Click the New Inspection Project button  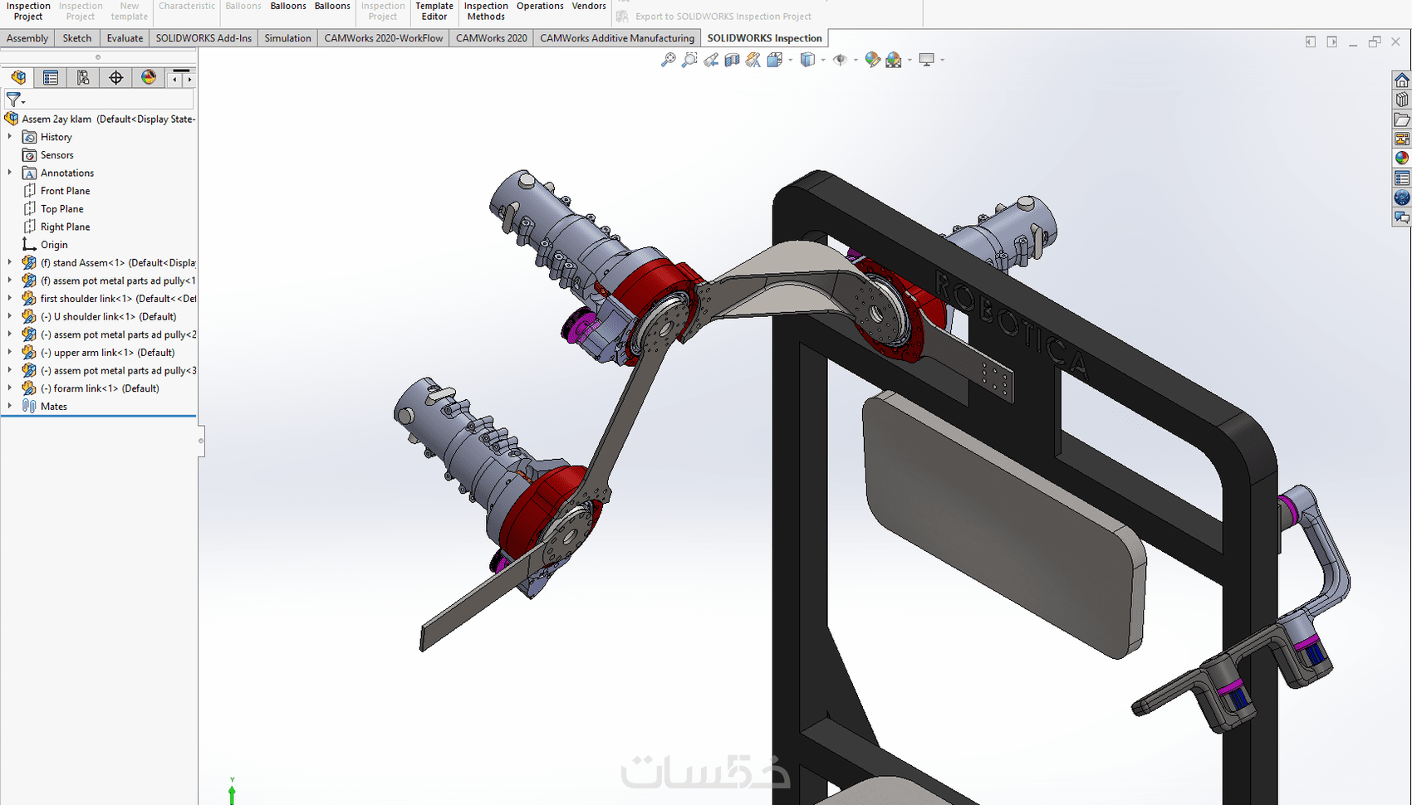coord(28,11)
